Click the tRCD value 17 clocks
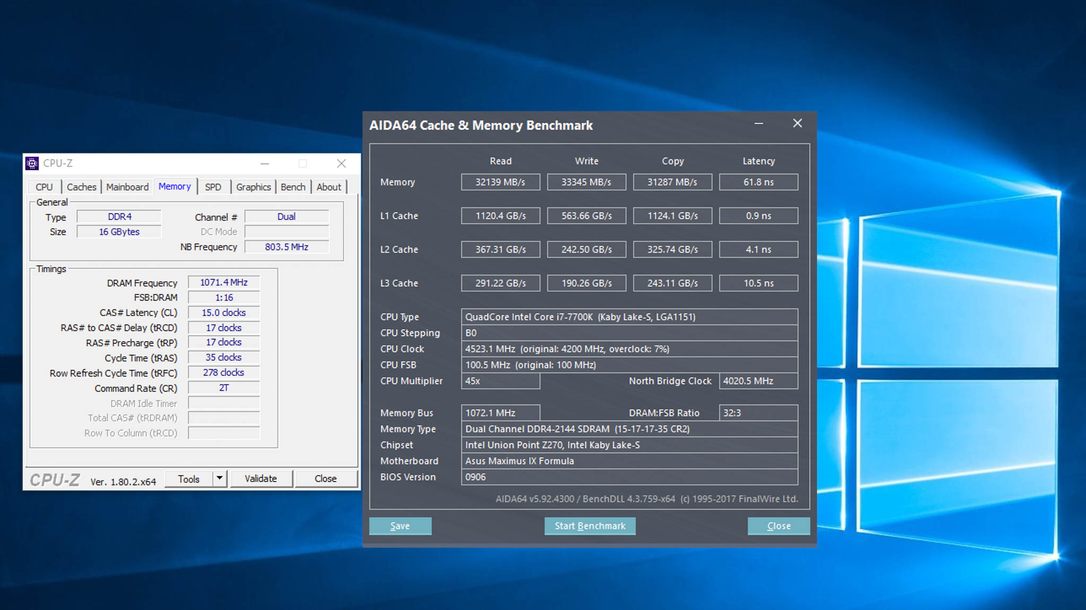The width and height of the screenshot is (1086, 610). (x=224, y=328)
